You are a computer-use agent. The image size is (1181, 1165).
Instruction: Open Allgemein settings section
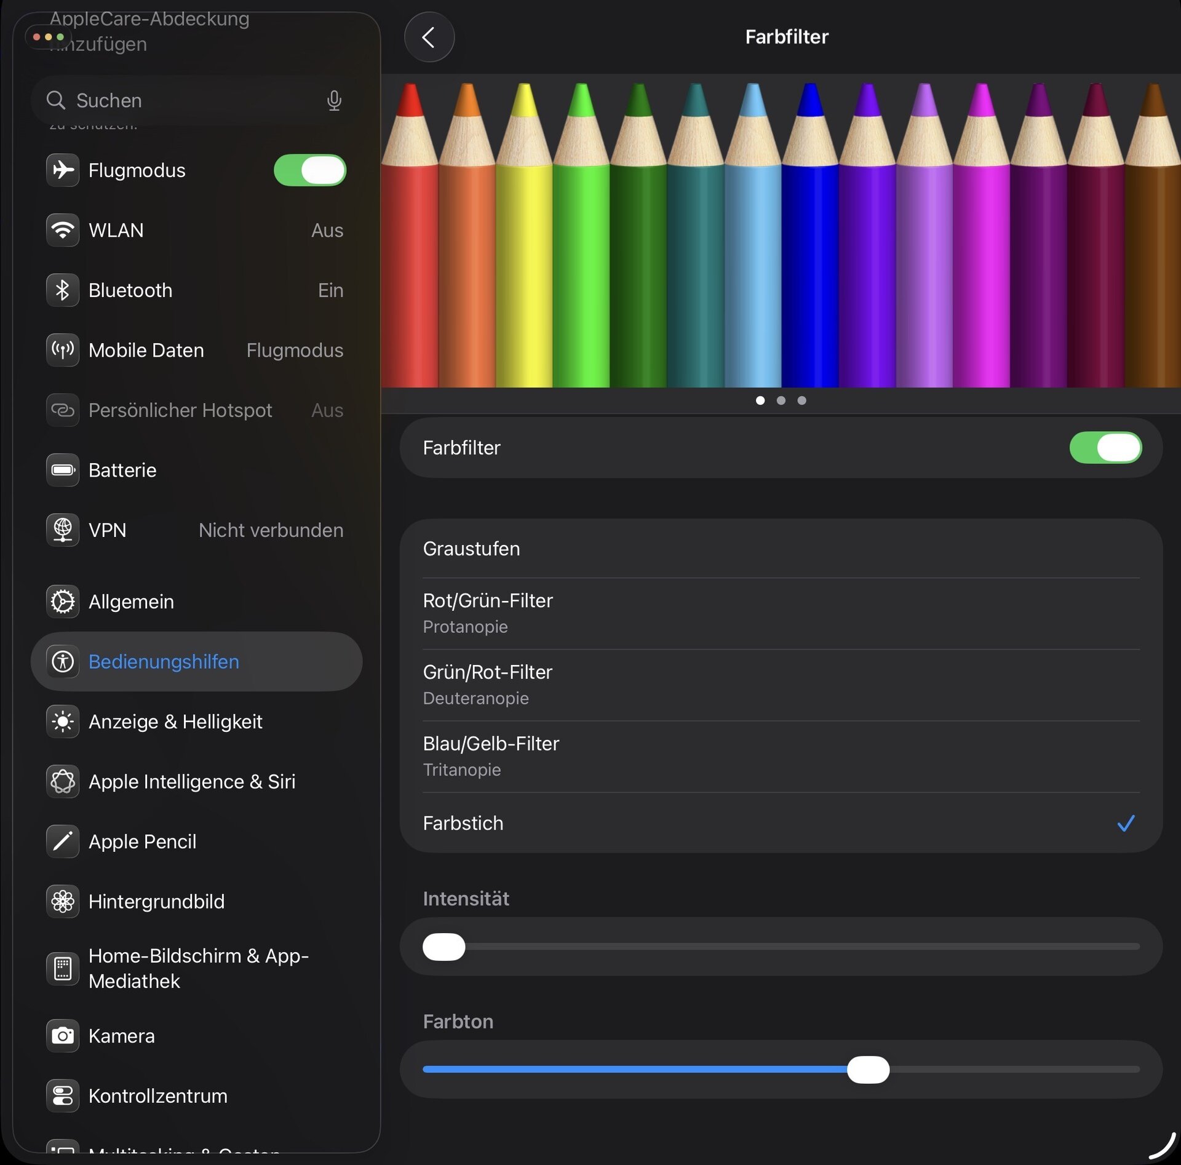click(x=132, y=602)
